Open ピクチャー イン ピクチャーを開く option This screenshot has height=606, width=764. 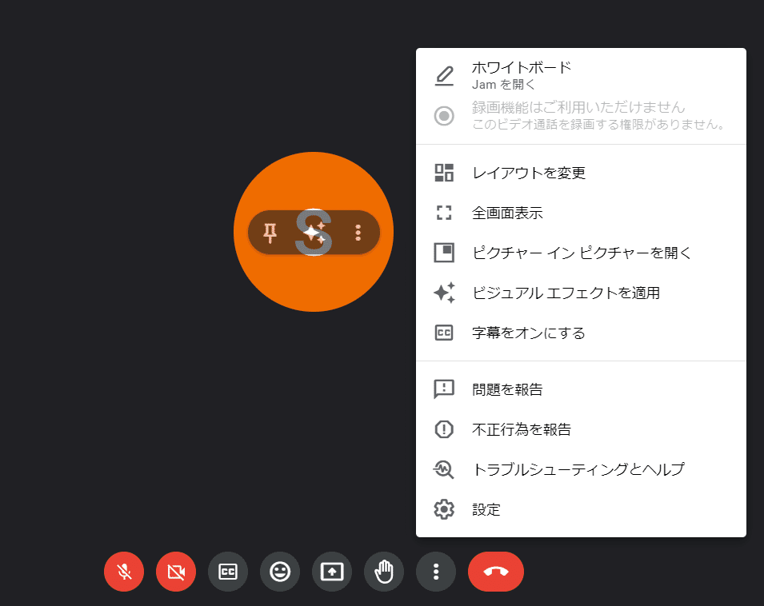pos(581,253)
